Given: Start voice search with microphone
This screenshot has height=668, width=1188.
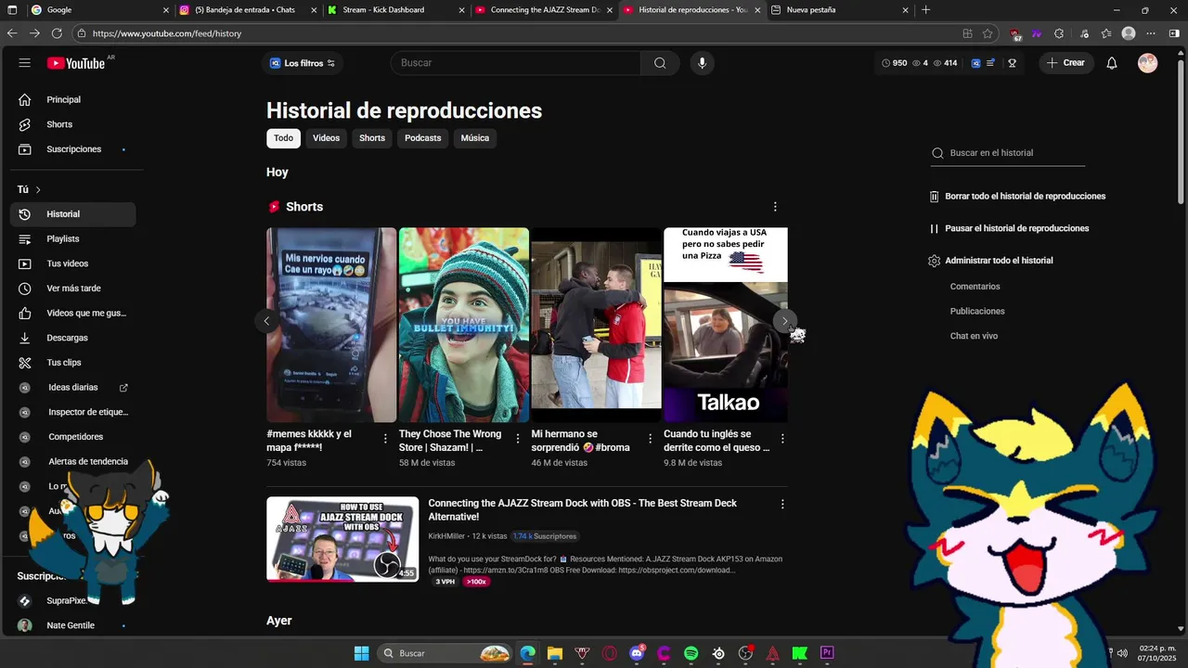Looking at the screenshot, I should pyautogui.click(x=702, y=63).
